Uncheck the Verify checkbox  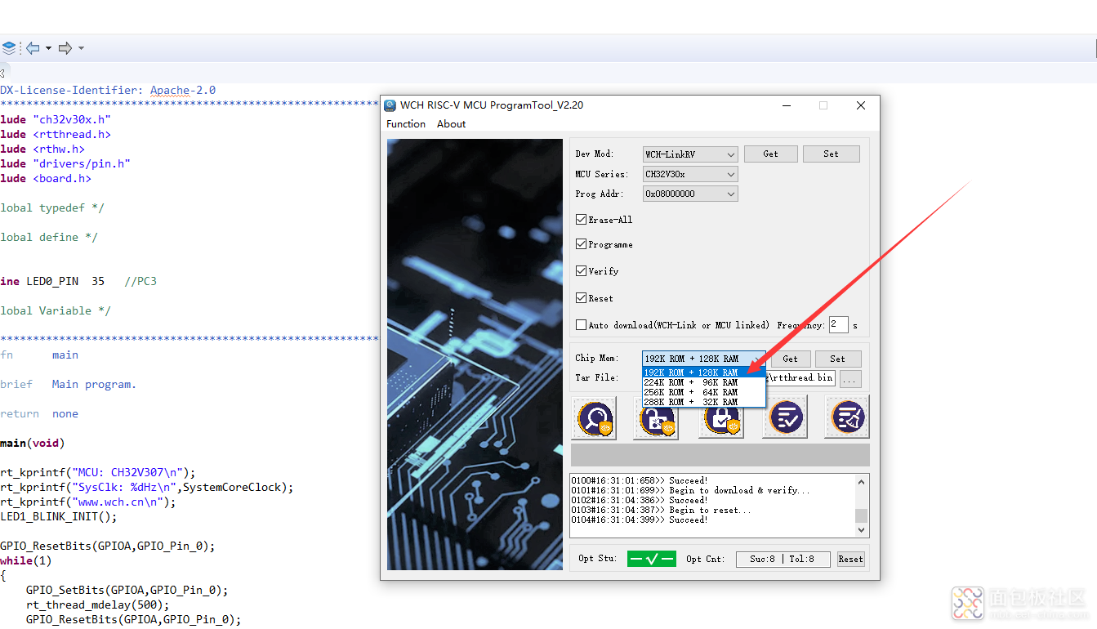(x=582, y=271)
